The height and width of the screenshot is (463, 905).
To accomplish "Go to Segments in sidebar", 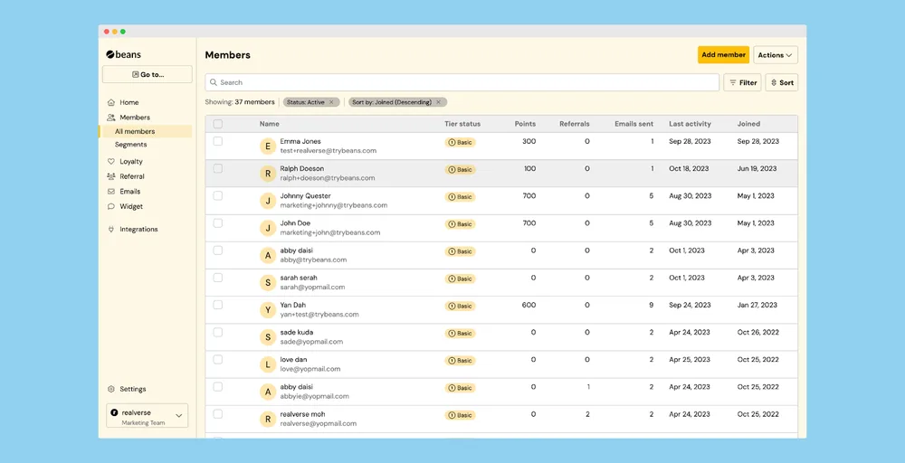I will 131,145.
